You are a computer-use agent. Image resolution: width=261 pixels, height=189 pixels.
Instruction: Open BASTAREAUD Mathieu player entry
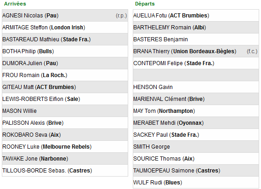pos(65,39)
